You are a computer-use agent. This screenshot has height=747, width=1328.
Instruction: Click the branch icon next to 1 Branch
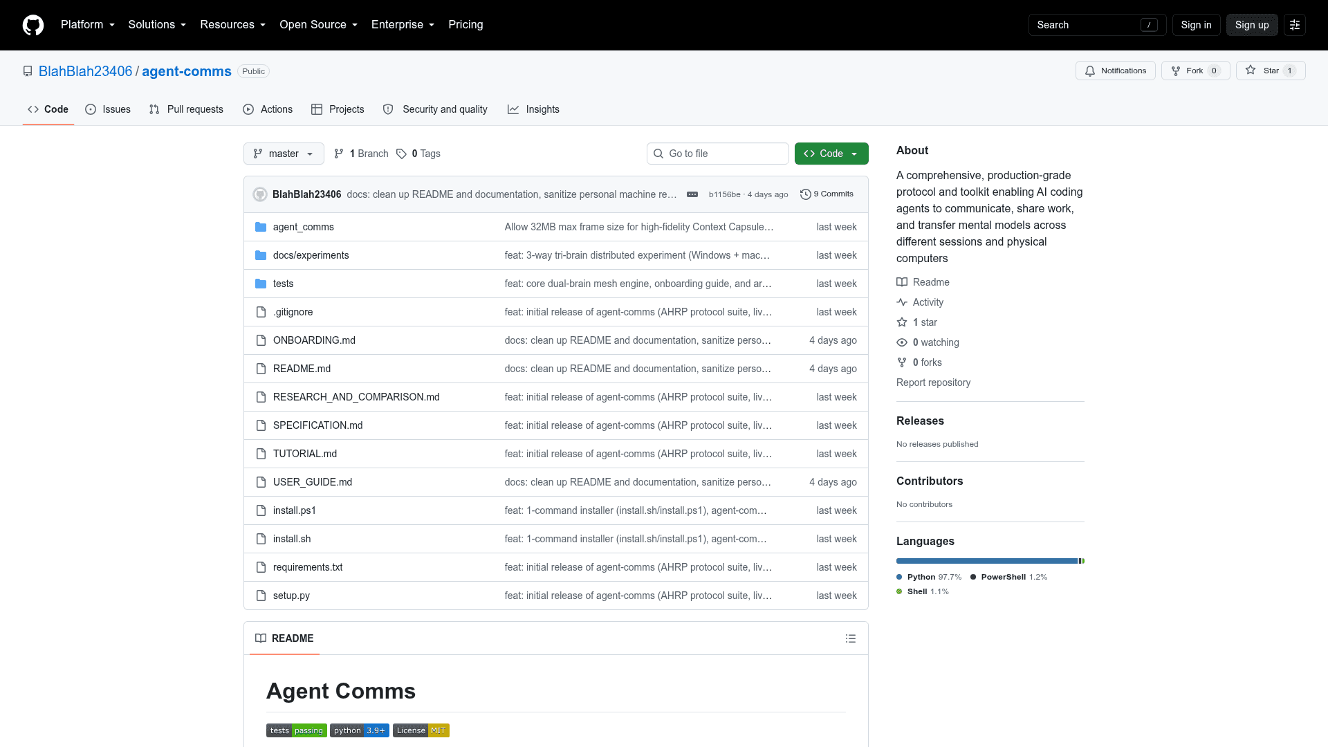(x=339, y=154)
